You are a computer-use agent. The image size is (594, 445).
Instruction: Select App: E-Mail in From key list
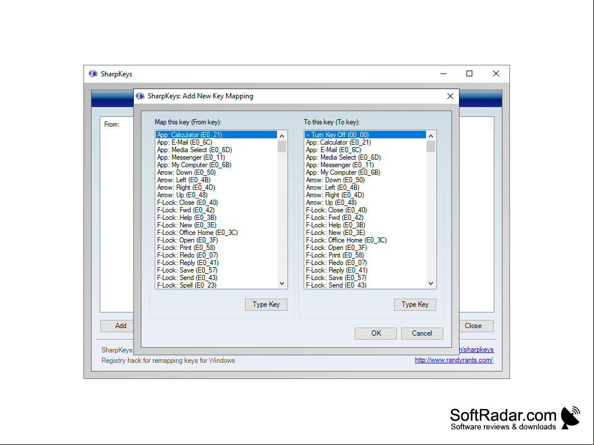(x=216, y=142)
